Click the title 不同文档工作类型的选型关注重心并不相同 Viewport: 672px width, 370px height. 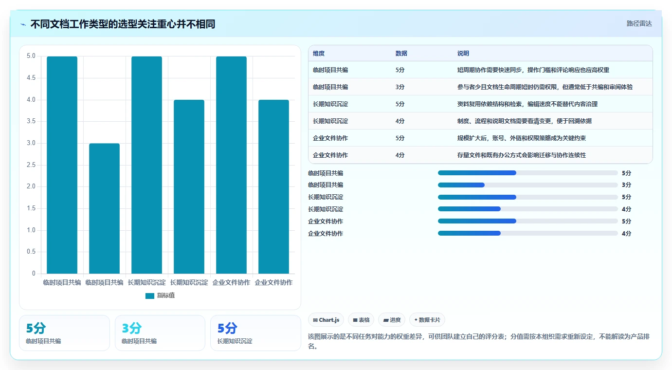[x=123, y=24]
